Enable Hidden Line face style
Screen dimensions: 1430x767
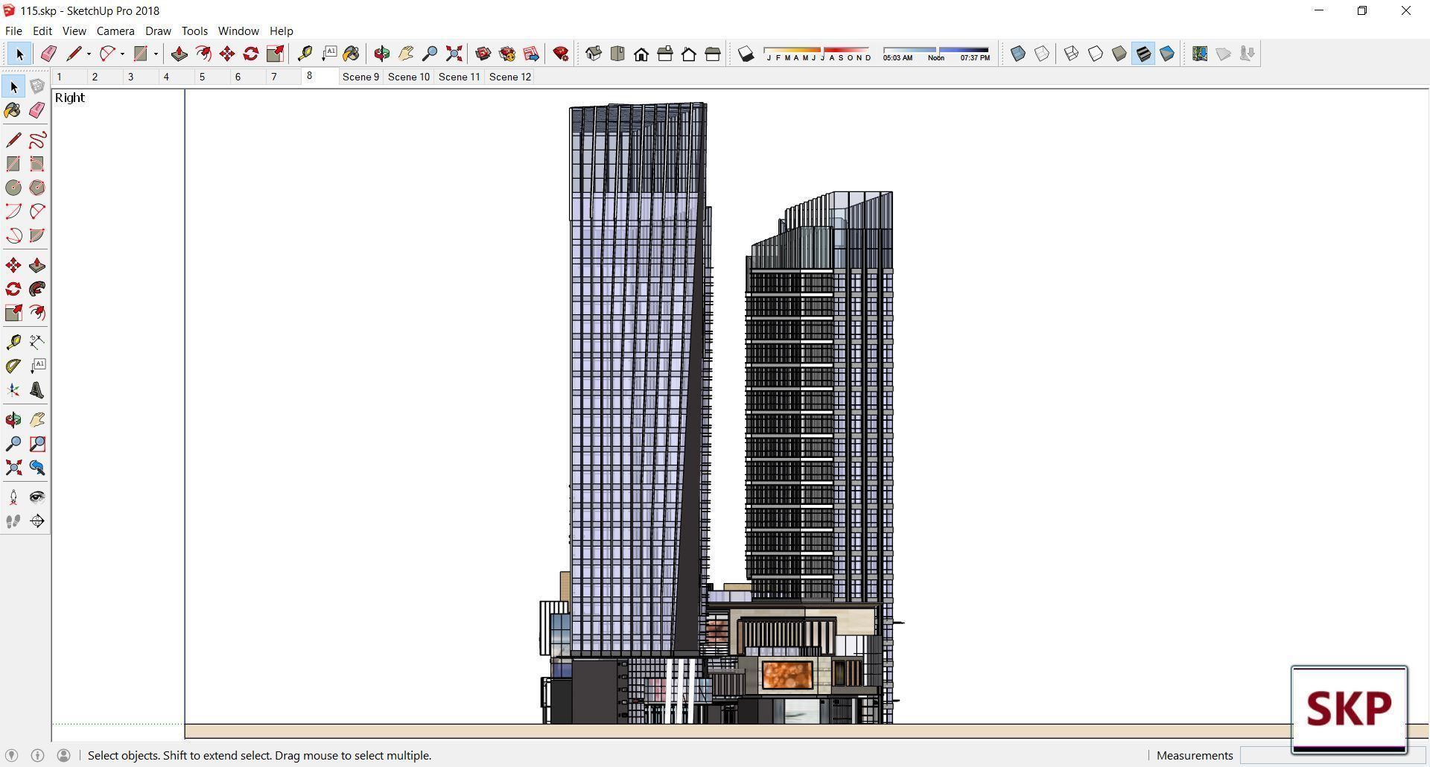click(1096, 54)
